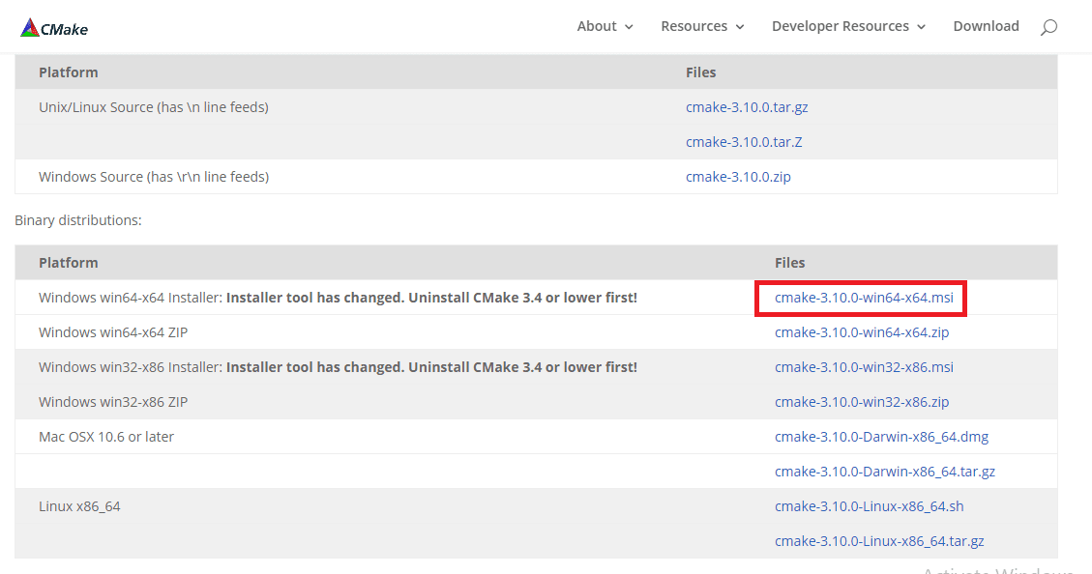Click the Files header in source table
1092x574 pixels.
[700, 72]
